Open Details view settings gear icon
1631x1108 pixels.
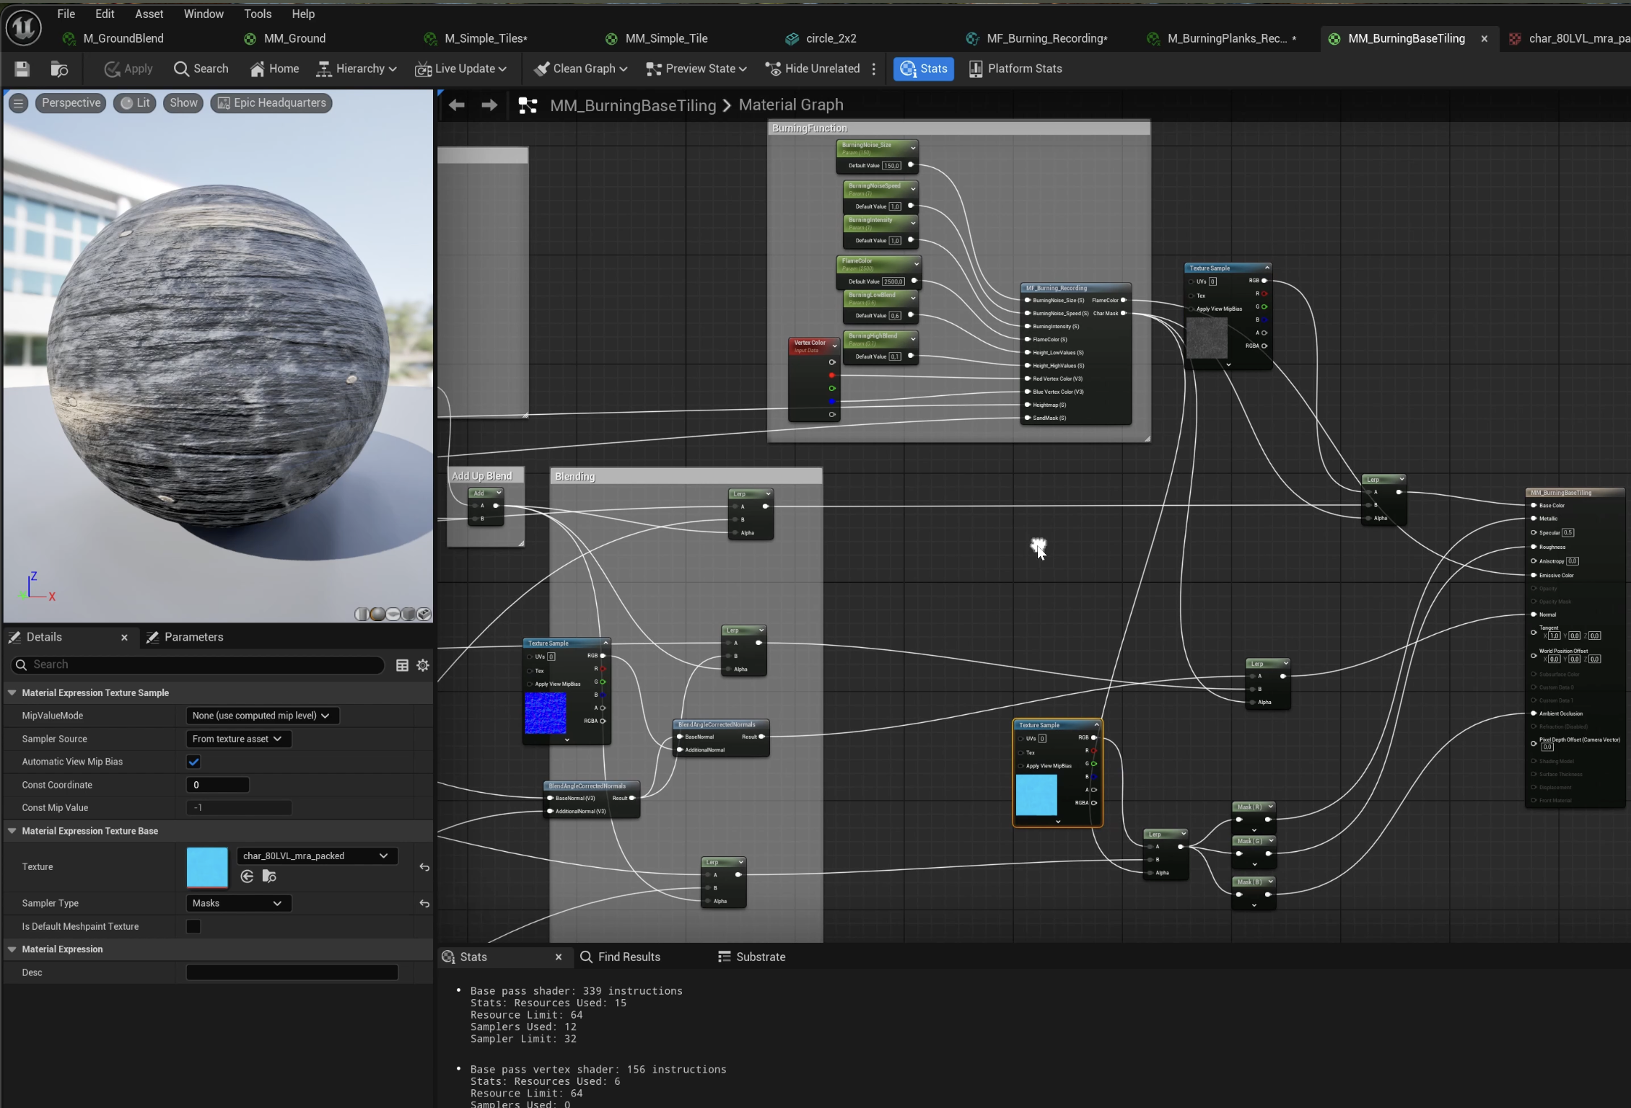pyautogui.click(x=423, y=665)
